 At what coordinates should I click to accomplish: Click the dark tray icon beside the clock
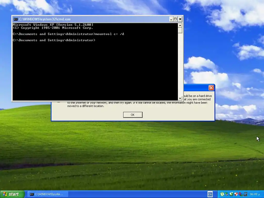coord(245,194)
